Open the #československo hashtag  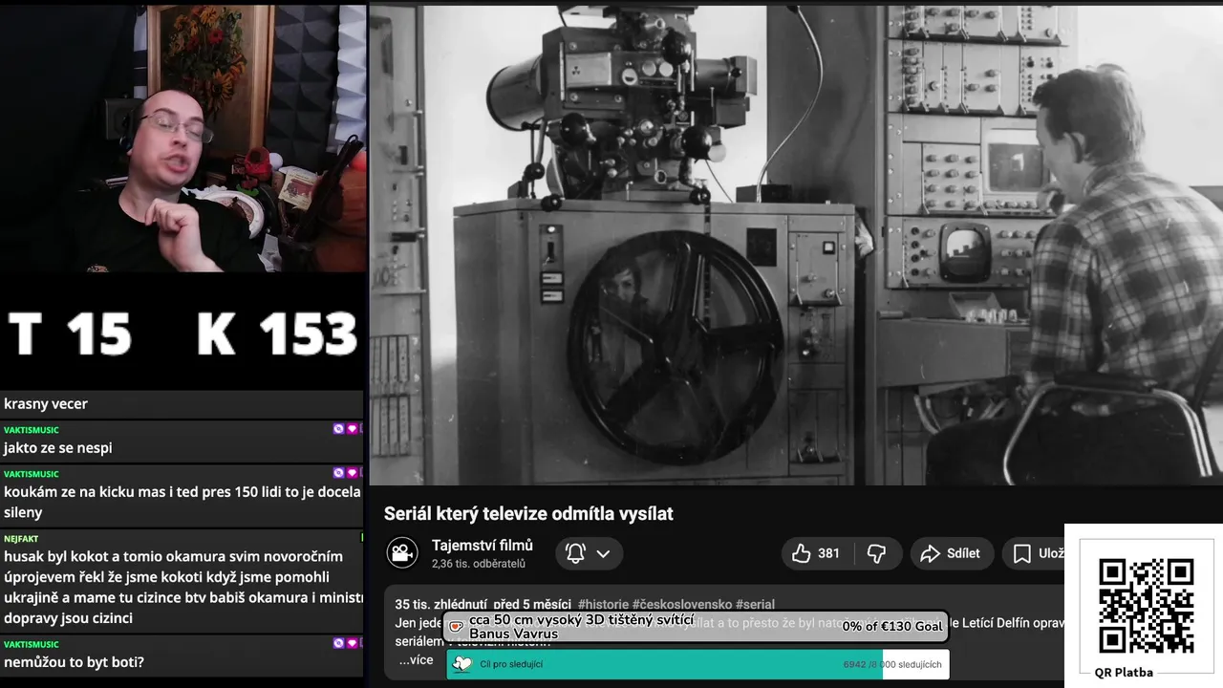[681, 604]
